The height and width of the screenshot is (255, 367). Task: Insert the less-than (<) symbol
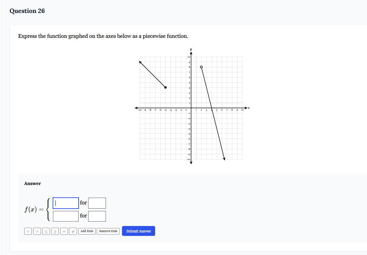(x=28, y=231)
